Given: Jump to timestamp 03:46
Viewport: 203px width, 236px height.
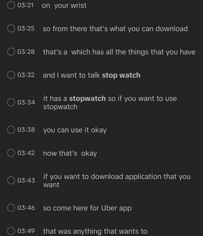Looking at the screenshot, I should (x=26, y=208).
